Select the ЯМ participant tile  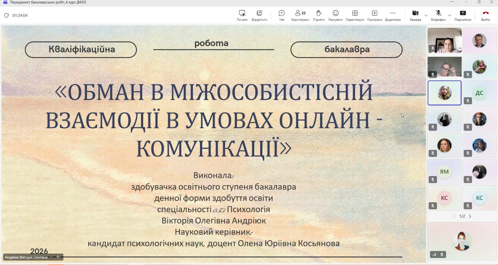click(444, 171)
